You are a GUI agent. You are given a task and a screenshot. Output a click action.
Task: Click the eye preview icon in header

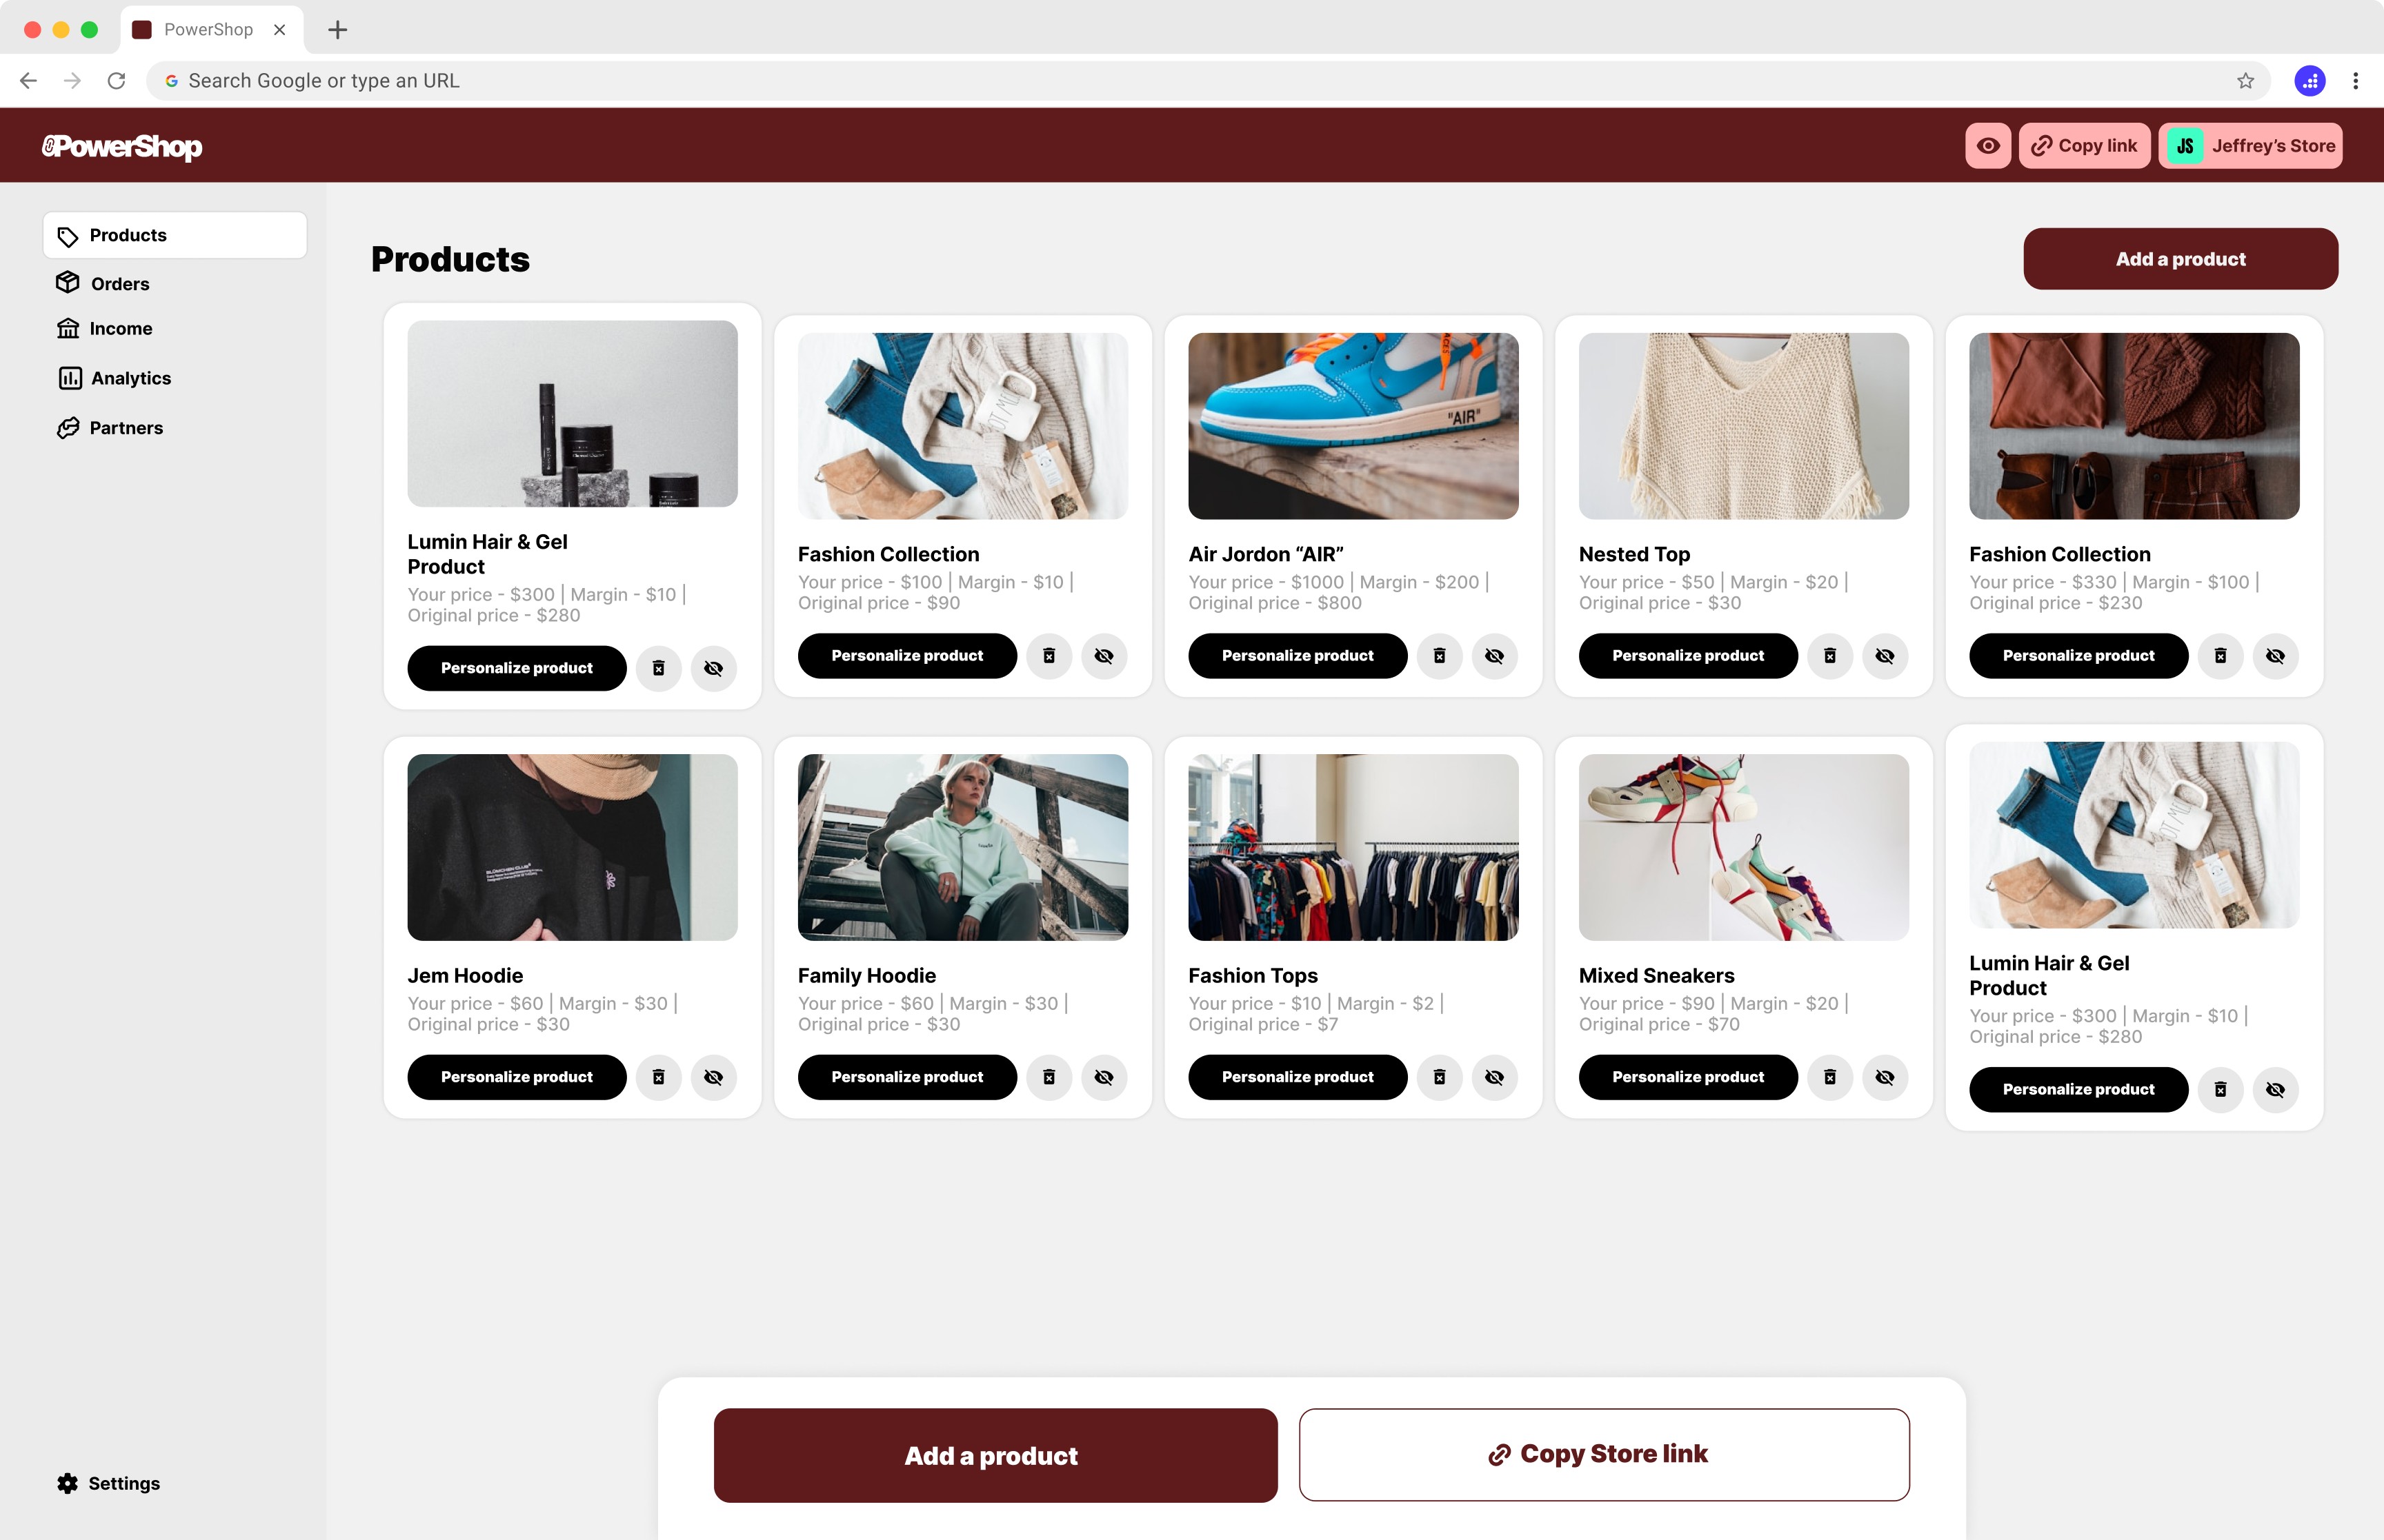(1988, 146)
